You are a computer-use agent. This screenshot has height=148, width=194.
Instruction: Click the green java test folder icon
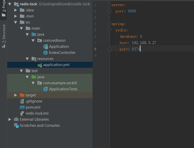(34, 77)
